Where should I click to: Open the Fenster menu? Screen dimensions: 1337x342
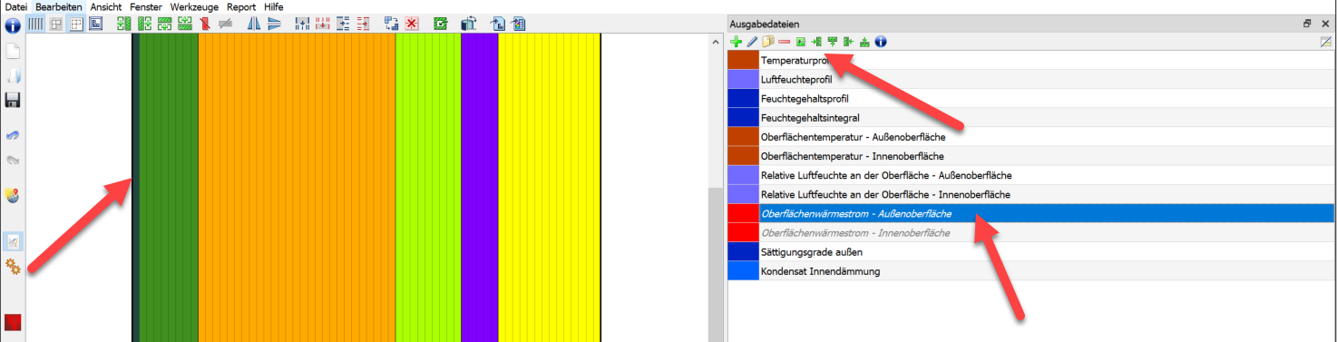click(146, 6)
